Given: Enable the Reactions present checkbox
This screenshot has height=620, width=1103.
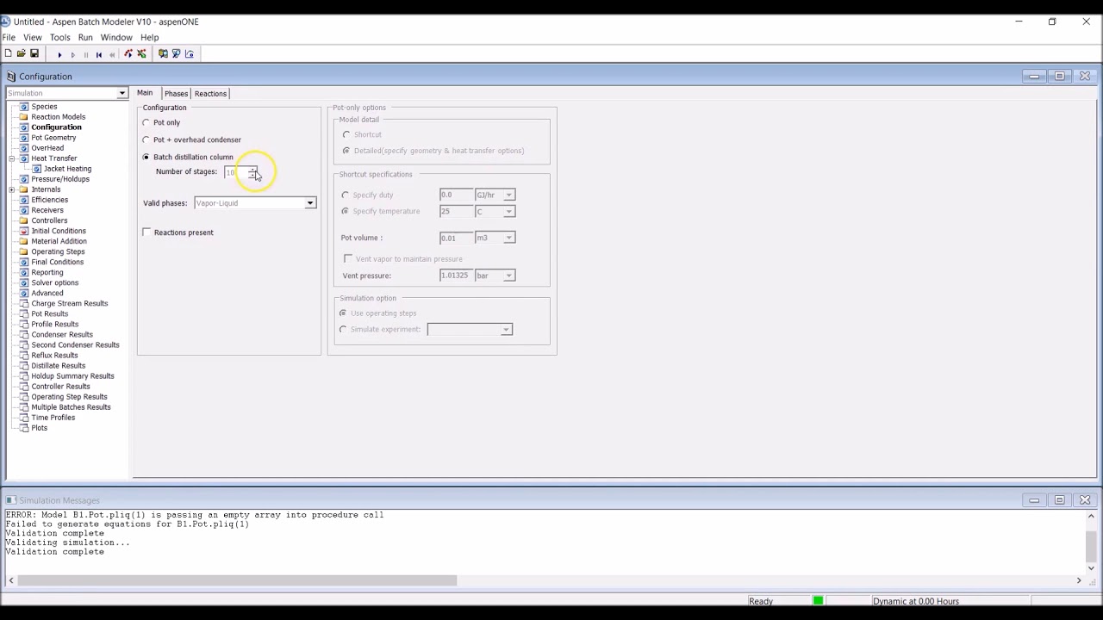Looking at the screenshot, I should [x=147, y=232].
